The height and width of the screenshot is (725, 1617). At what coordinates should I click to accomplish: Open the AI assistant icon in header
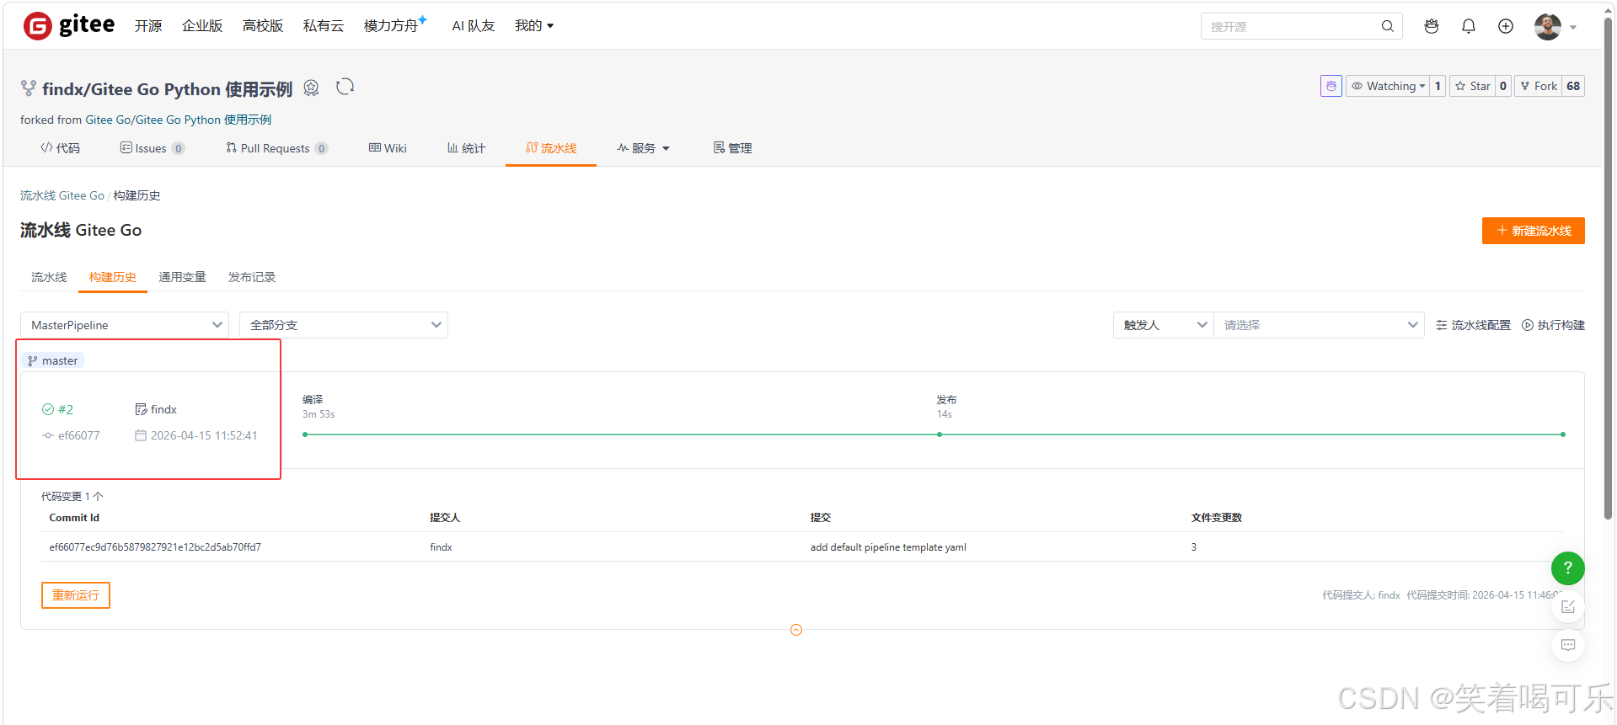click(1431, 26)
